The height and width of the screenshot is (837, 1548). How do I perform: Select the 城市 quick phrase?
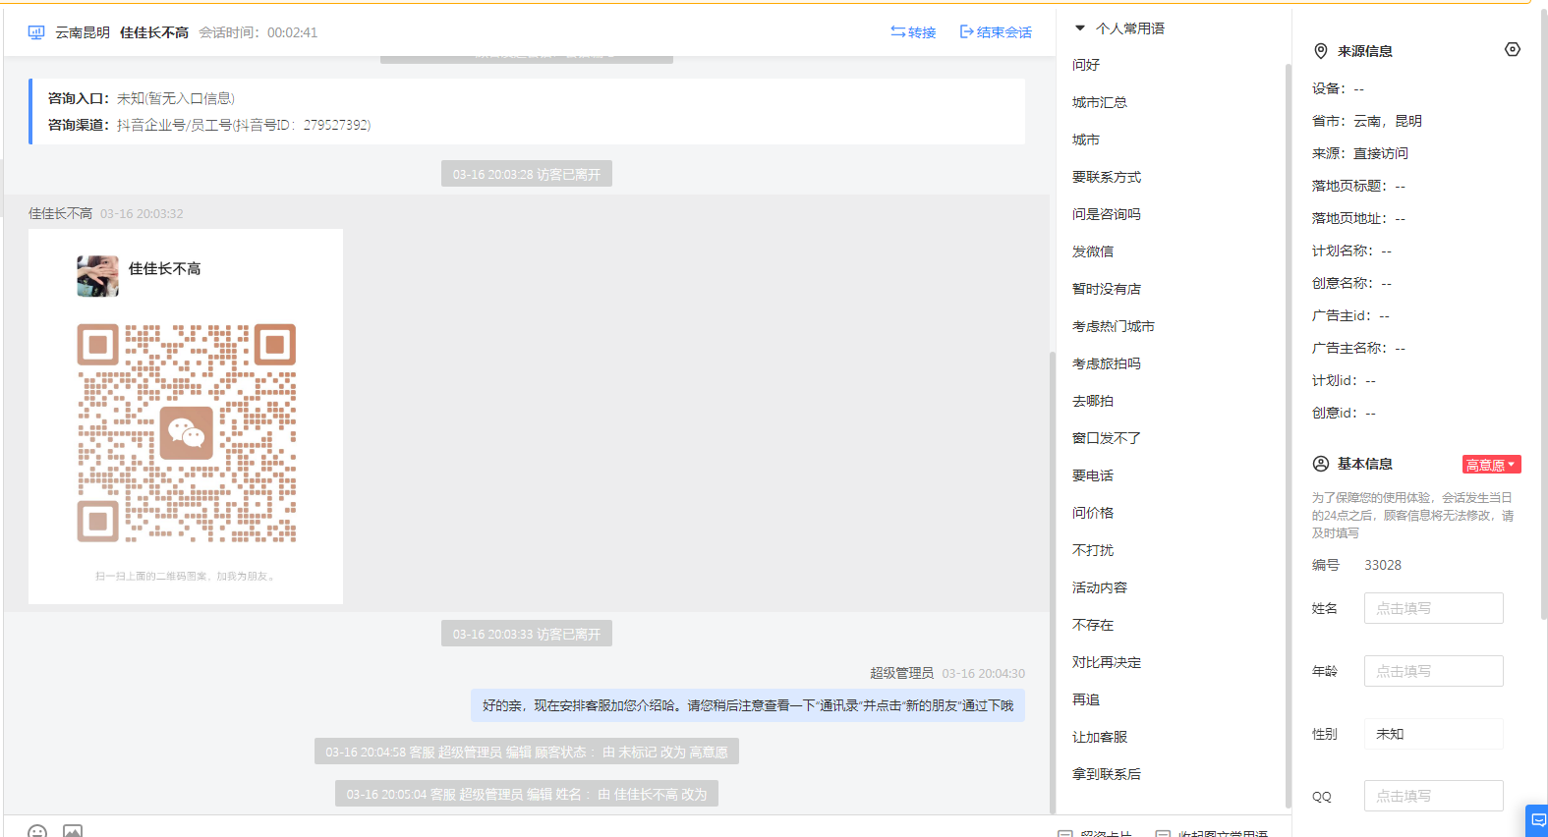1086,139
